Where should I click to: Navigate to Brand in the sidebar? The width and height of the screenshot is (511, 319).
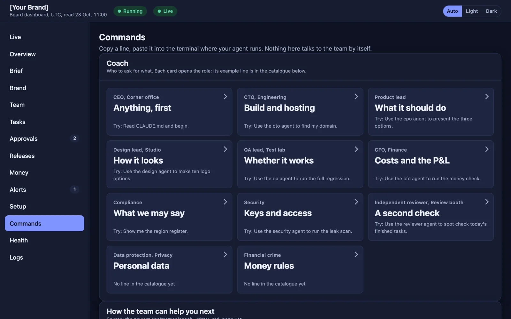44,88
